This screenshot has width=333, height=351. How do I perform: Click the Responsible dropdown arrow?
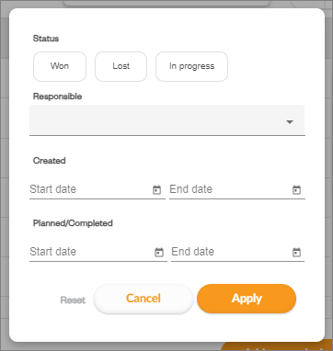[290, 122]
